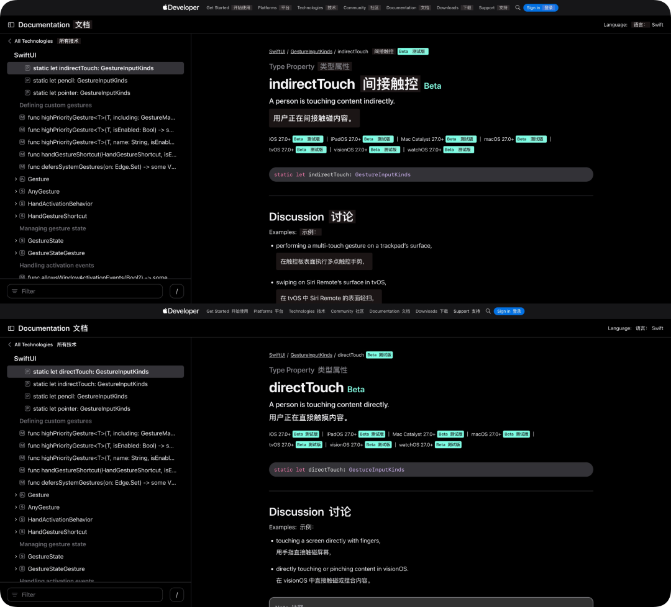Click S icon beside HandActivationBehavior on the directTouch page
The width and height of the screenshot is (671, 607).
coord(22,519)
